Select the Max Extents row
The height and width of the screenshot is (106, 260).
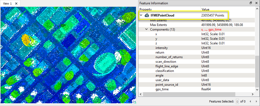point(197,25)
